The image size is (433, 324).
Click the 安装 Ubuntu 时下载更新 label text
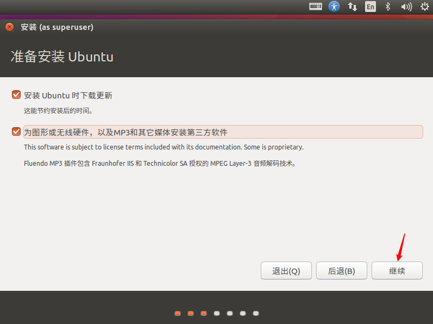coord(68,96)
